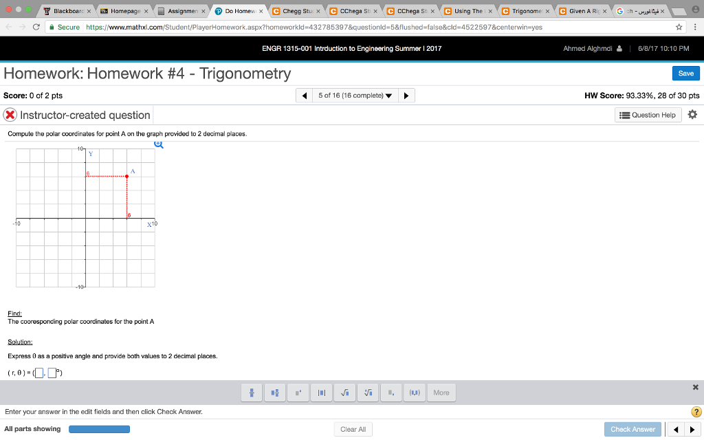Click Check Answer
The height and width of the screenshot is (440, 704).
click(632, 428)
